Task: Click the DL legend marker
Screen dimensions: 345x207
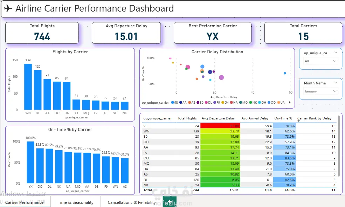Action: [x=206, y=103]
